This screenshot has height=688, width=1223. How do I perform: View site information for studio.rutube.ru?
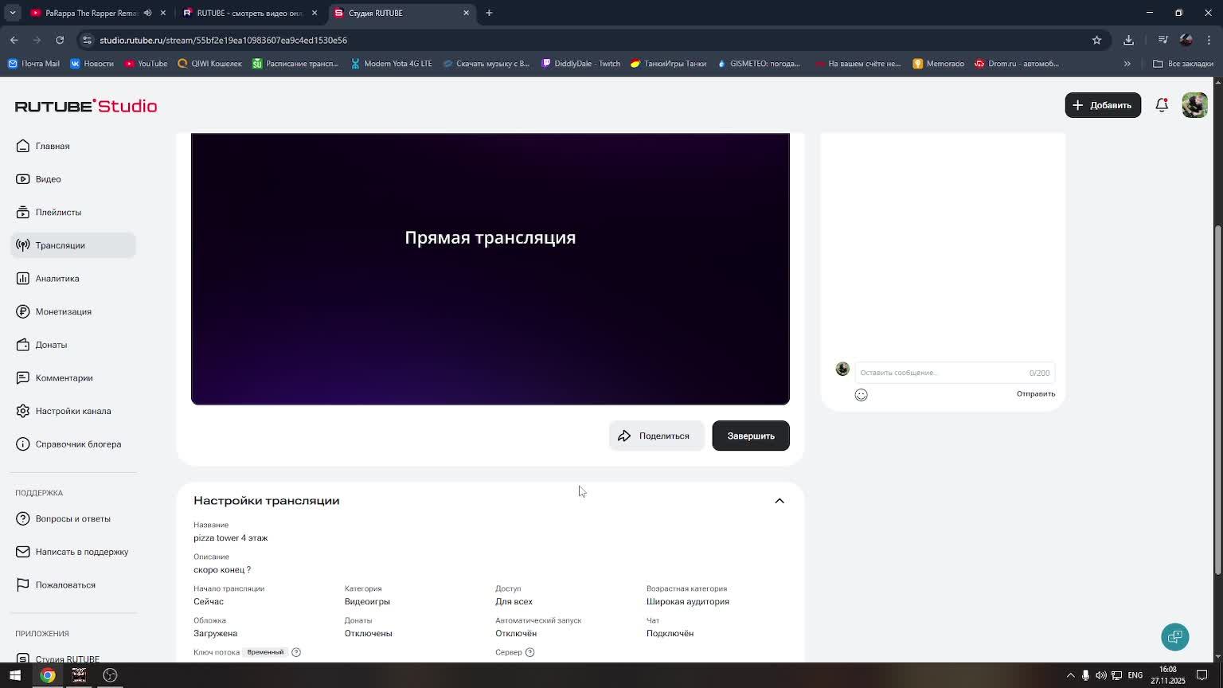pyautogui.click(x=87, y=40)
